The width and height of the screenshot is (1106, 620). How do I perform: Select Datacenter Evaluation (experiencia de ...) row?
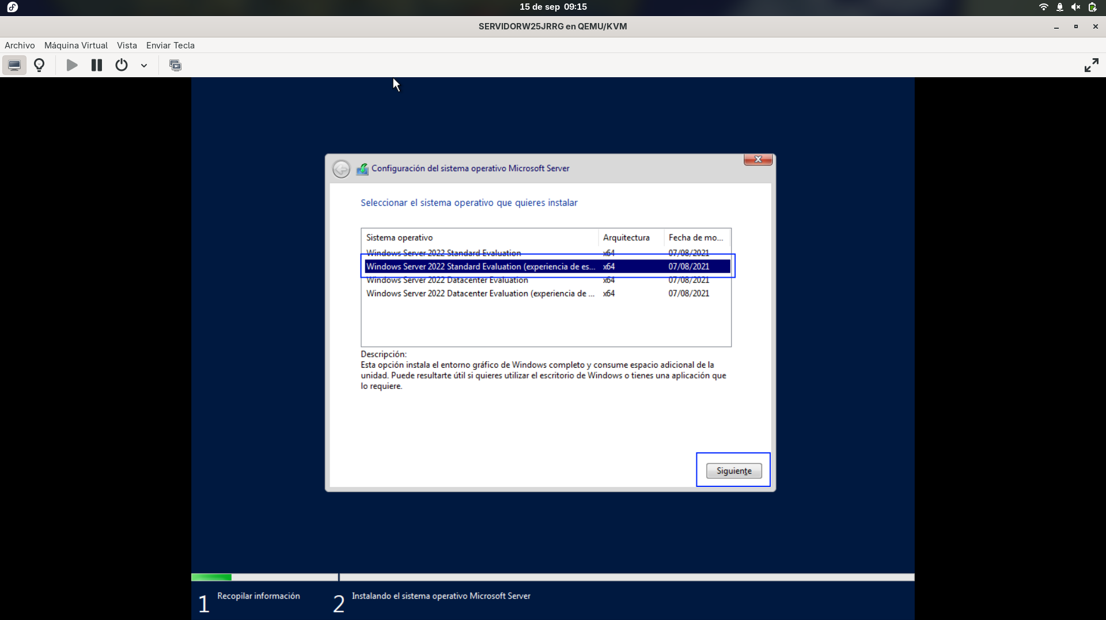point(547,293)
